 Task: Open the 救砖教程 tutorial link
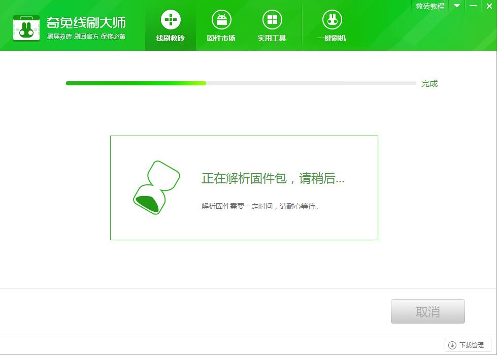click(x=430, y=6)
